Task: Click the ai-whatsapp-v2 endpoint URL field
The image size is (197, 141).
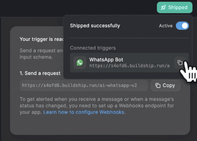Action: click(84, 86)
